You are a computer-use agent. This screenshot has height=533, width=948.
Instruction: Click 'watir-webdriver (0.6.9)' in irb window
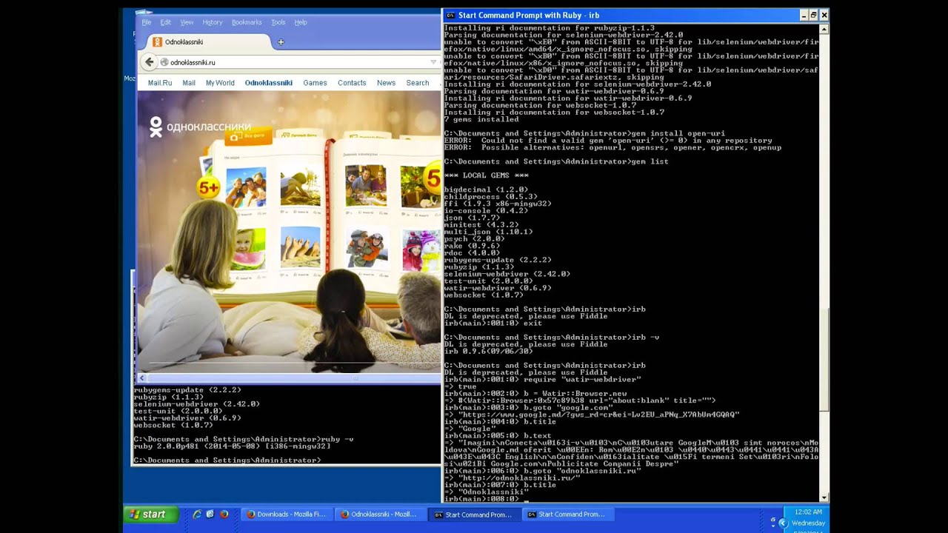pos(498,289)
